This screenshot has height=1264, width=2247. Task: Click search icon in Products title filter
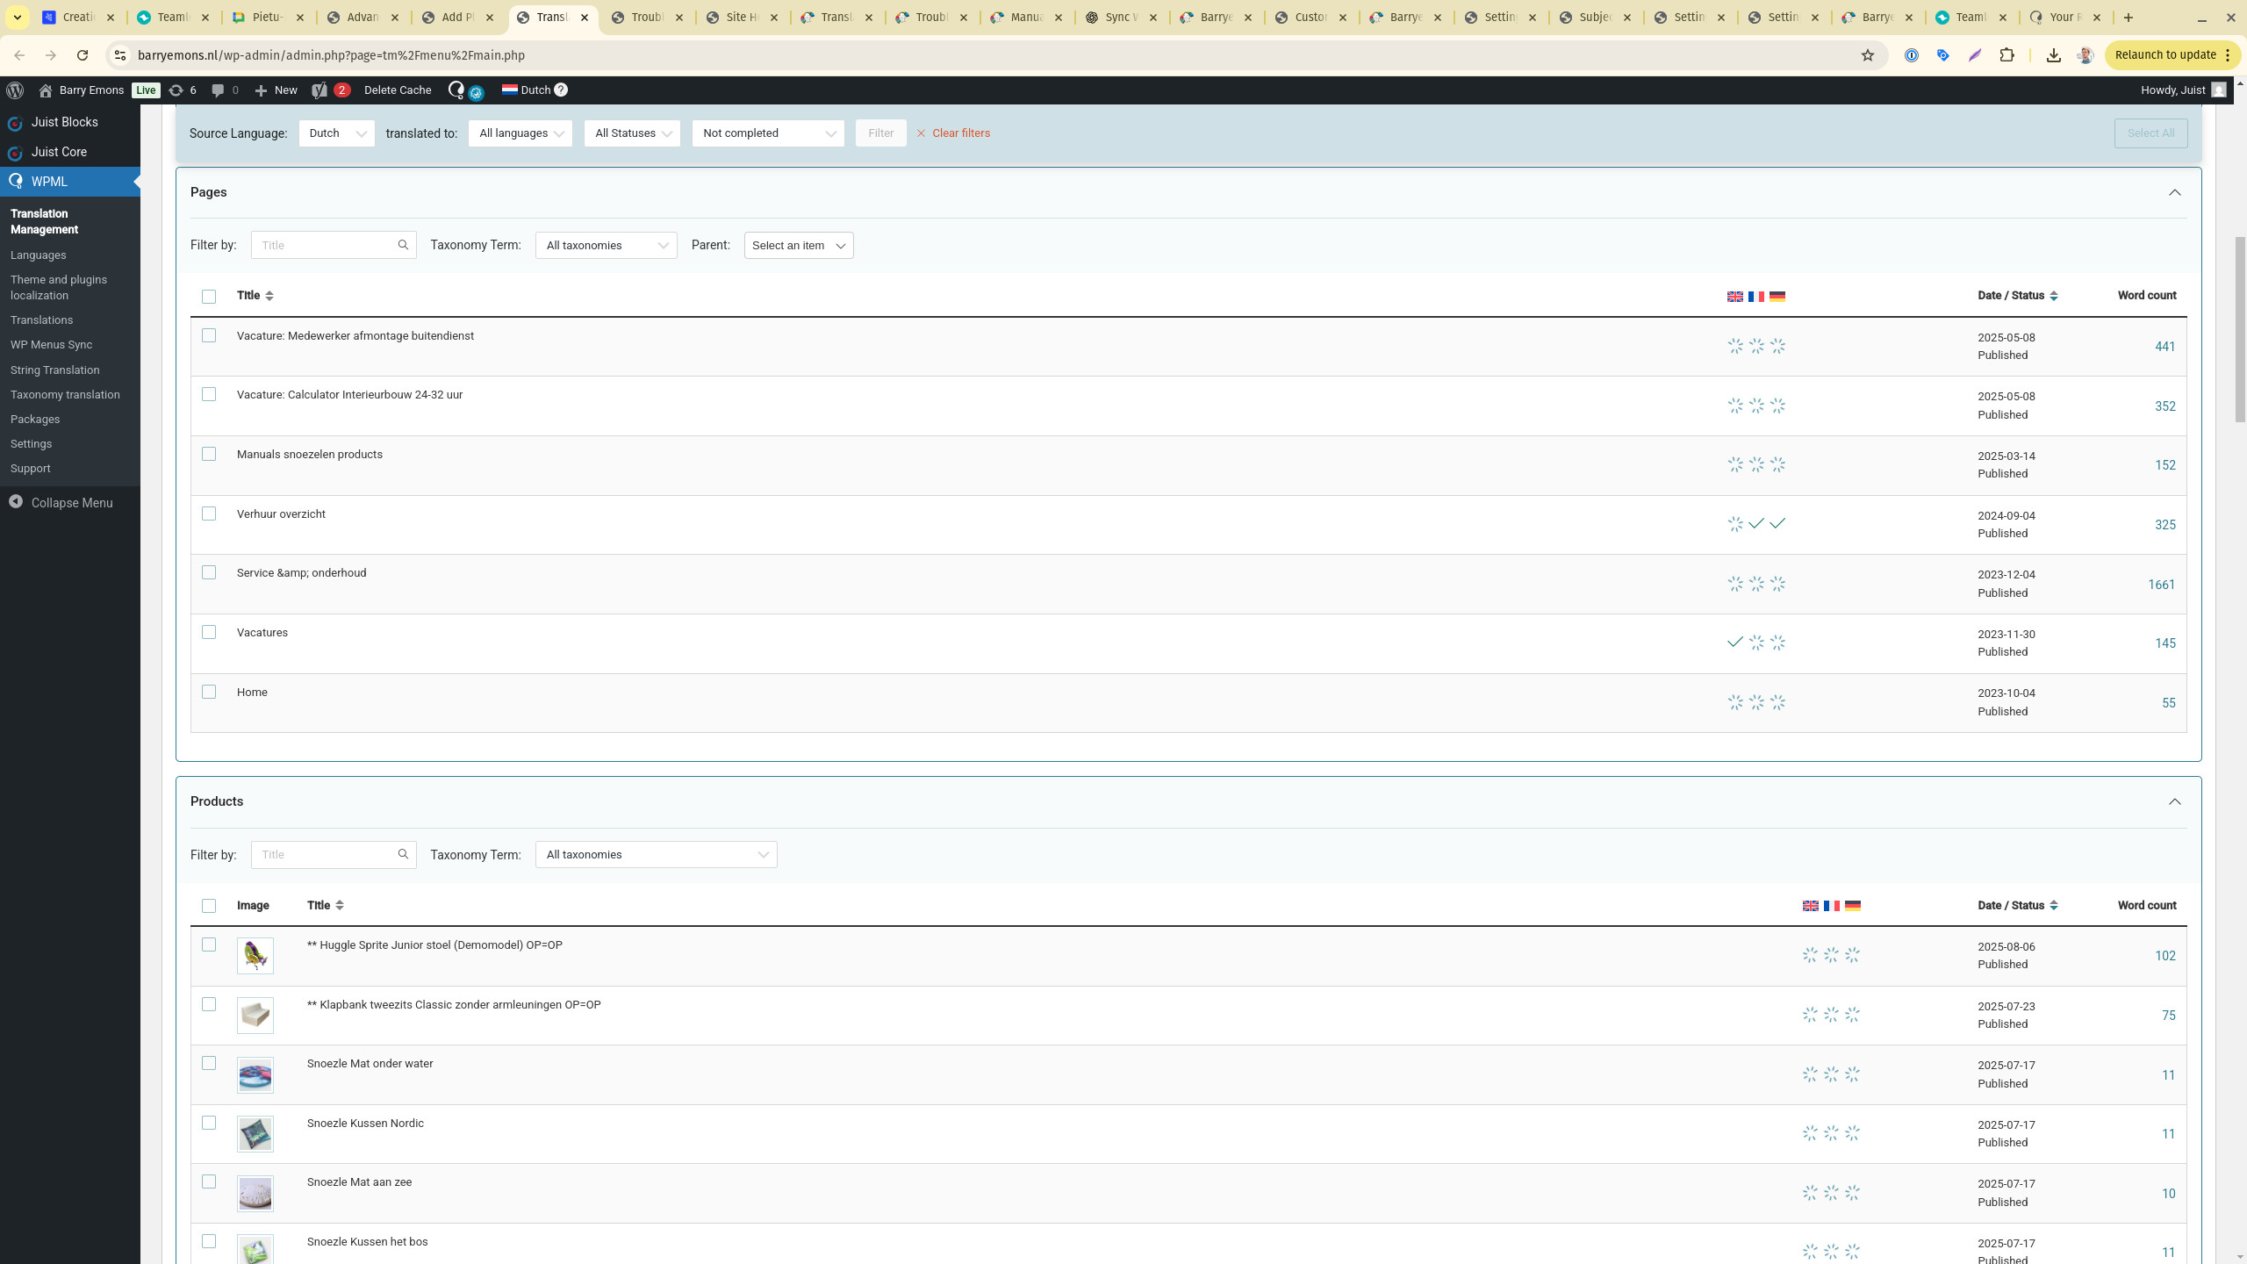pyautogui.click(x=403, y=854)
